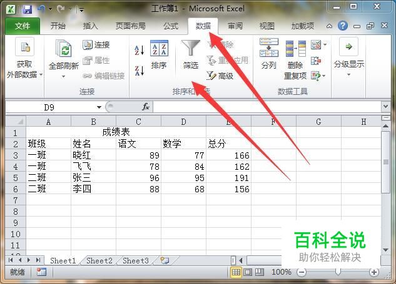
Task: Click the Save icon in quick access toolbar
Action: coord(28,9)
